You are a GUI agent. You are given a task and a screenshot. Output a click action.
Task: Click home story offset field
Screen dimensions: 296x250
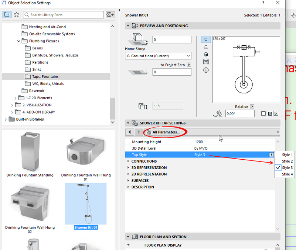tap(172, 39)
